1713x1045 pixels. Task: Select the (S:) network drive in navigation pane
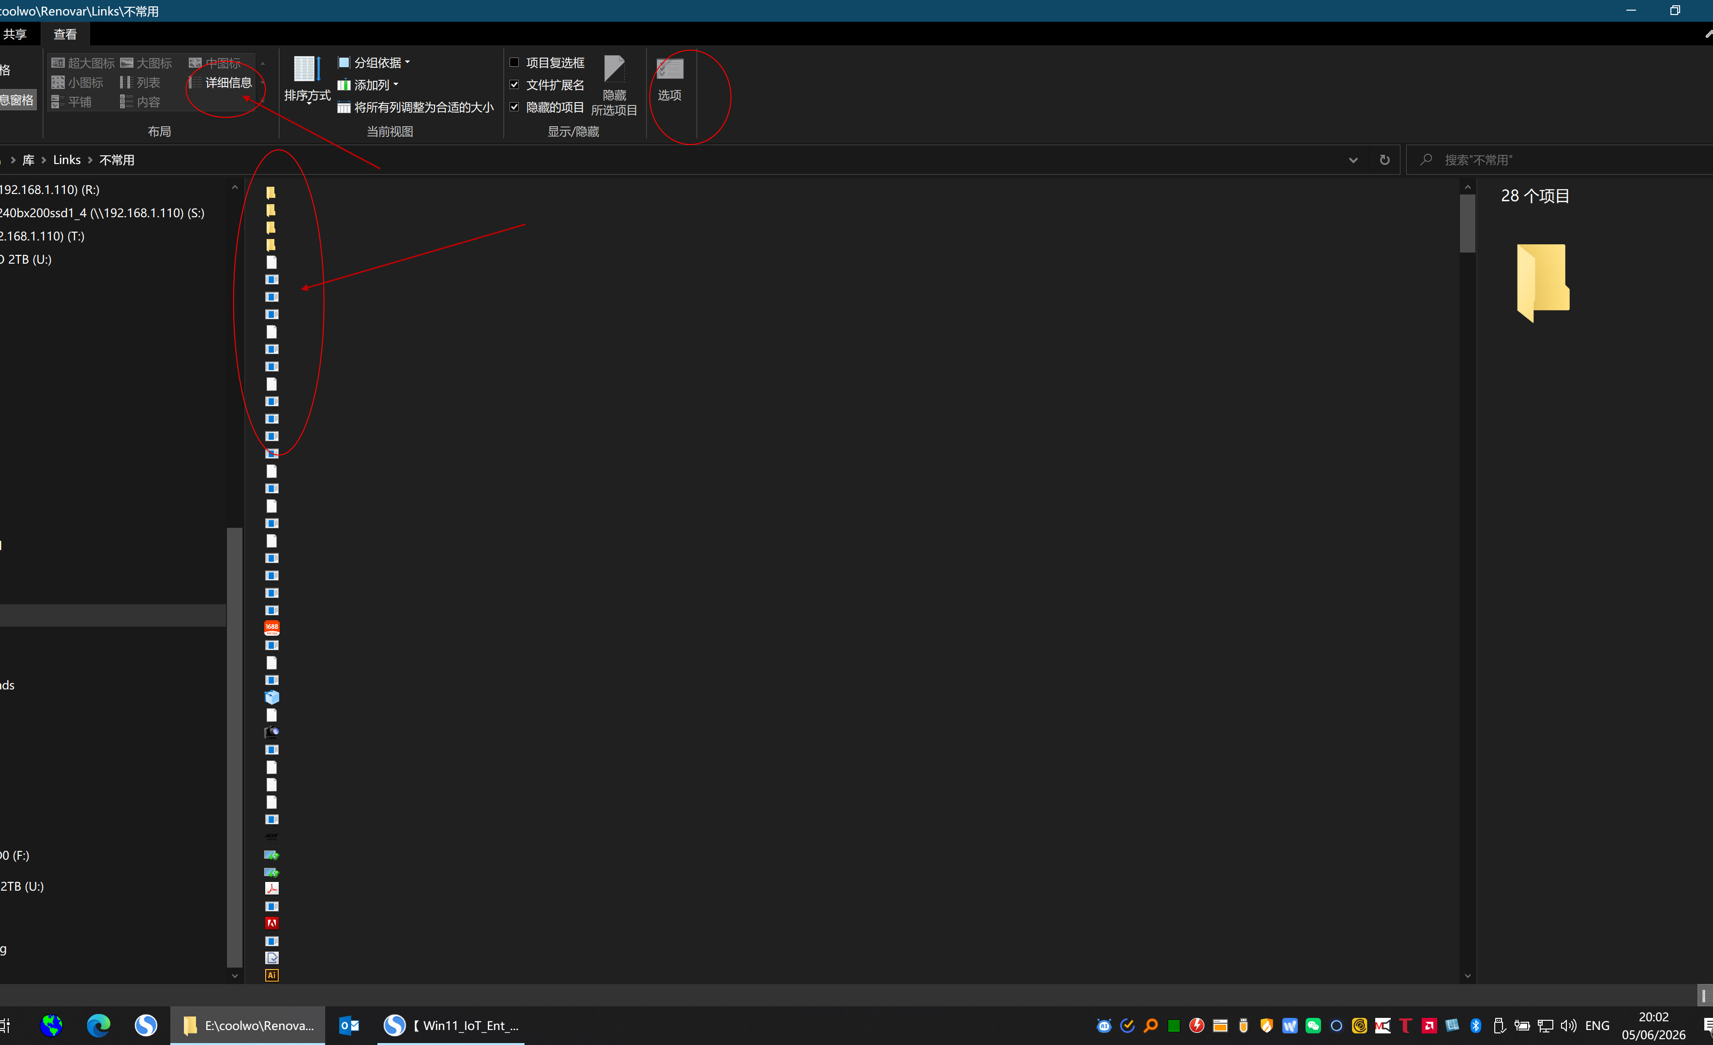pos(103,213)
